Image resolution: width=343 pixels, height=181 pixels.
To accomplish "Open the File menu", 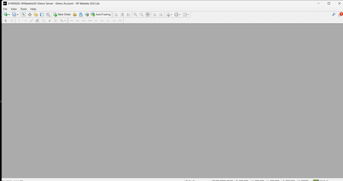I will [5, 9].
